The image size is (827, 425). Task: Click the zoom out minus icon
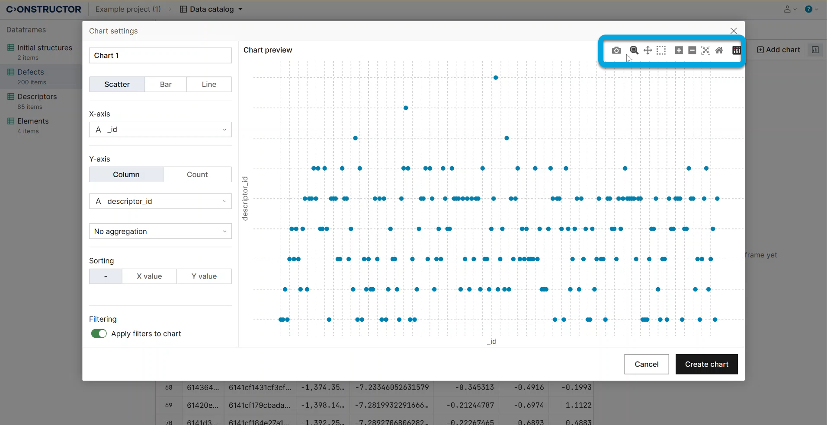click(x=692, y=51)
